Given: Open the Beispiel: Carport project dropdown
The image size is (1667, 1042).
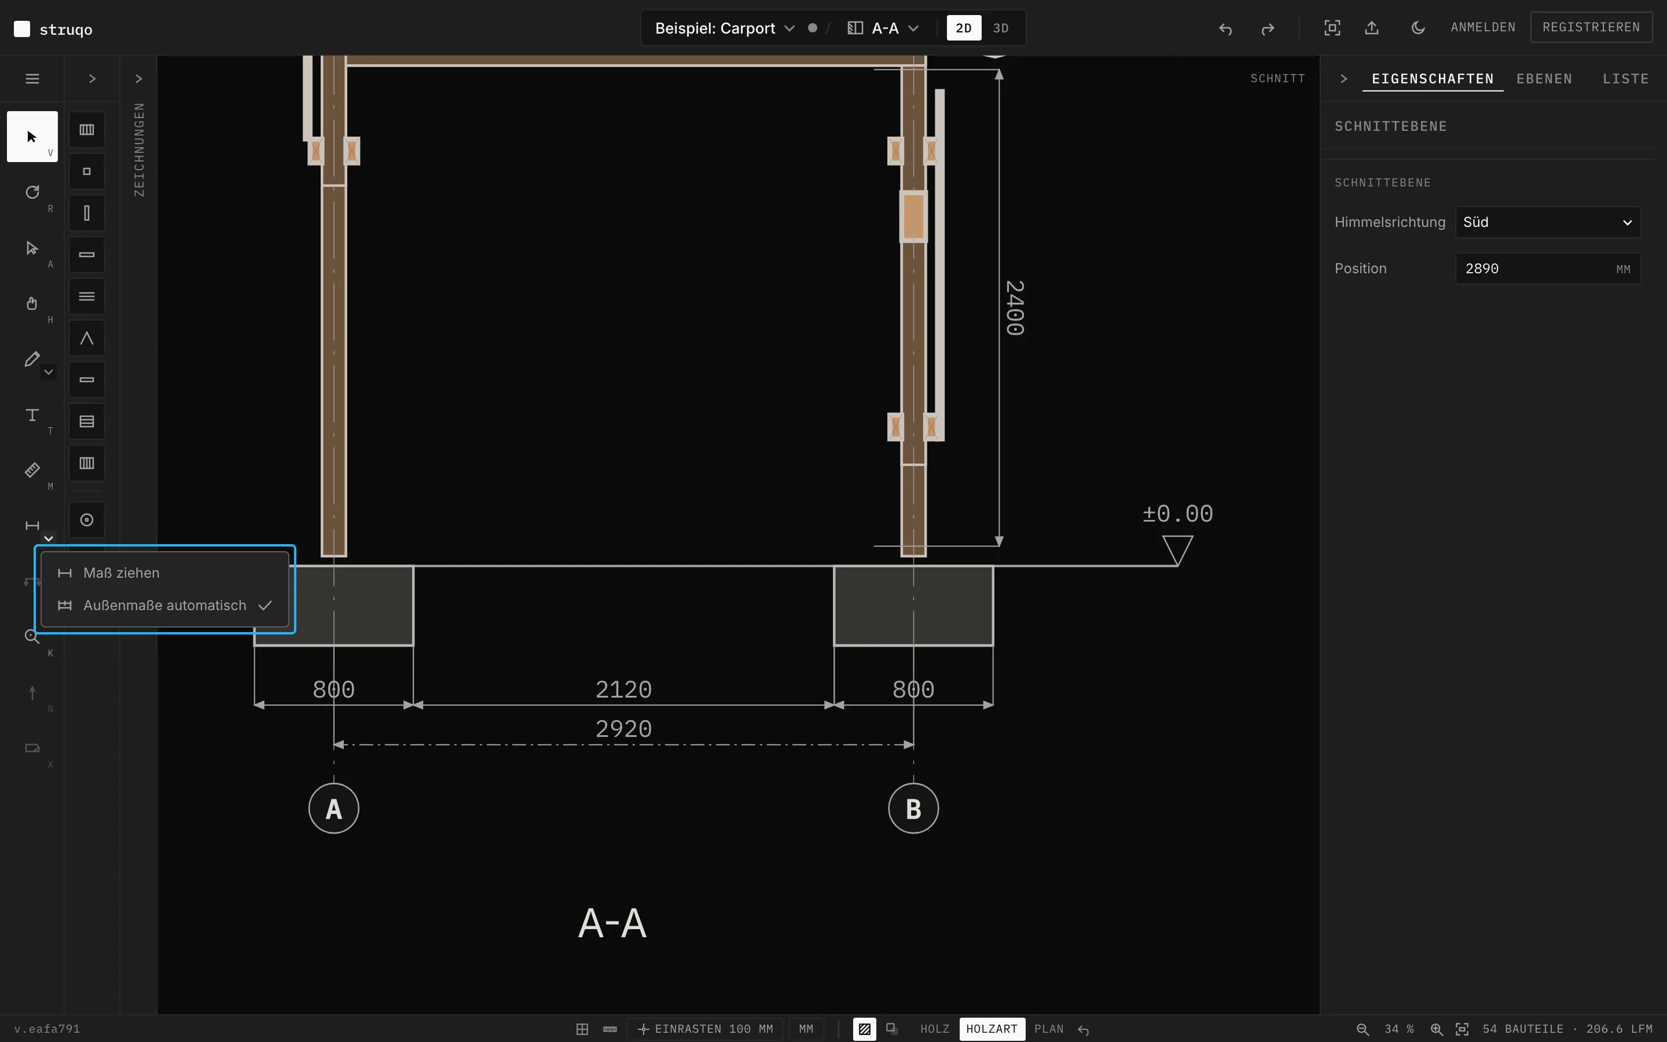Looking at the screenshot, I should (x=725, y=28).
